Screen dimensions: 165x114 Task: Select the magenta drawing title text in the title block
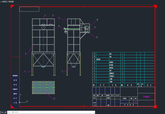click(146, 97)
